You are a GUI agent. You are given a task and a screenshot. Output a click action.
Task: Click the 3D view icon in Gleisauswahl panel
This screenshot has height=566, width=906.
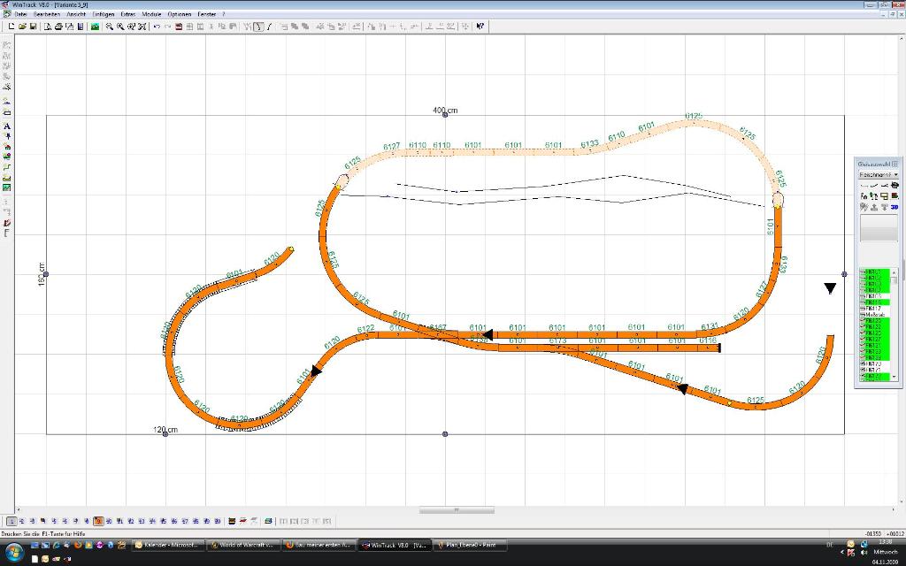pyautogui.click(x=894, y=207)
